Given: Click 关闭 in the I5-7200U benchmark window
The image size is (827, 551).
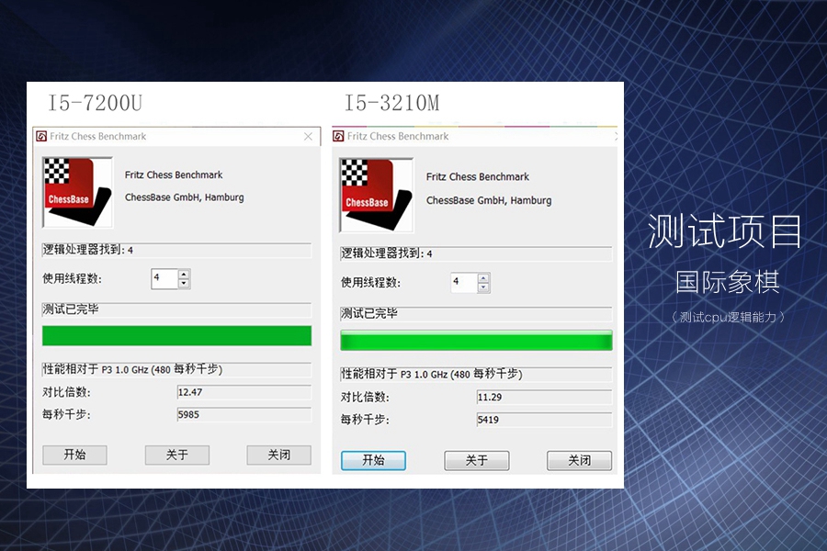Looking at the screenshot, I should tap(278, 455).
